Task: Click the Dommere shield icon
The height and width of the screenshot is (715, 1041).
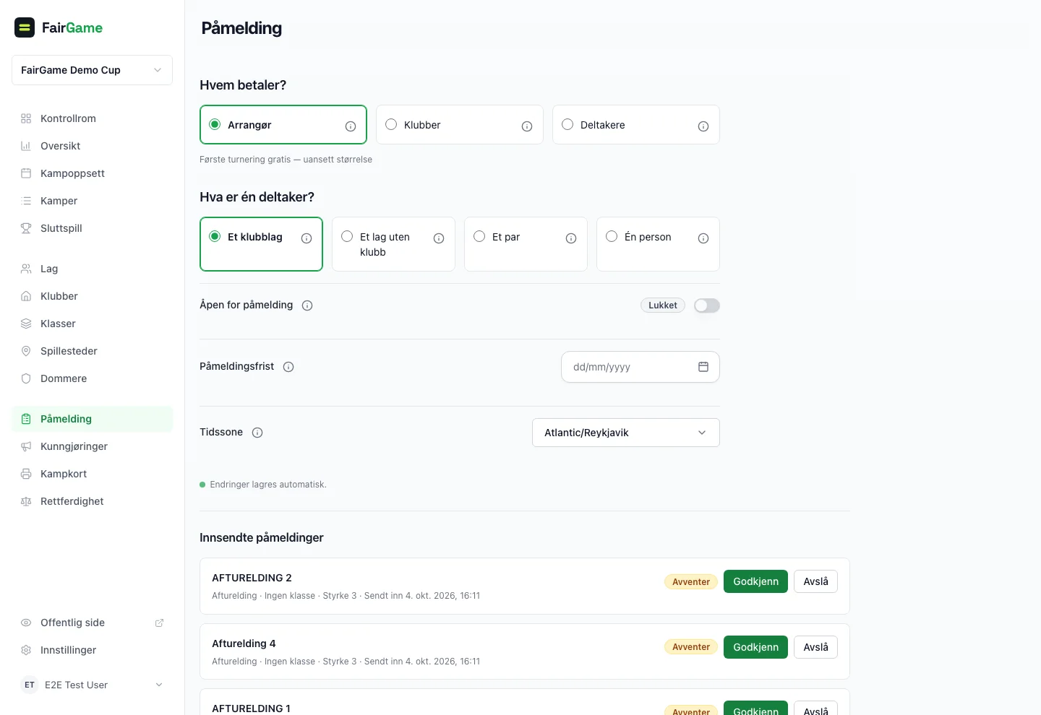Action: tap(26, 378)
